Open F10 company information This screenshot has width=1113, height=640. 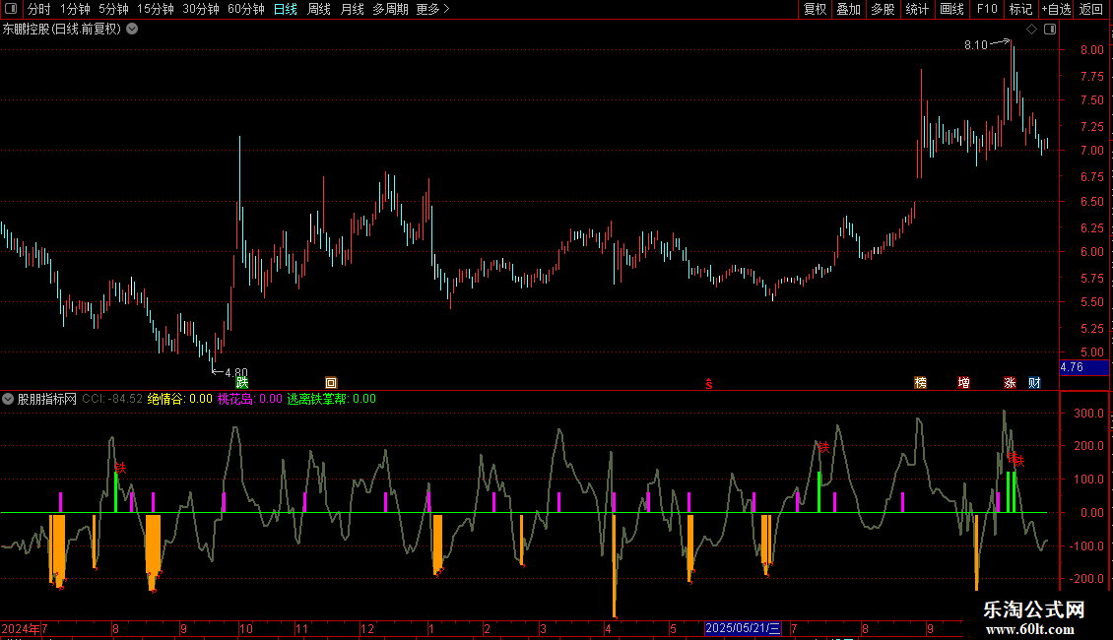[987, 9]
